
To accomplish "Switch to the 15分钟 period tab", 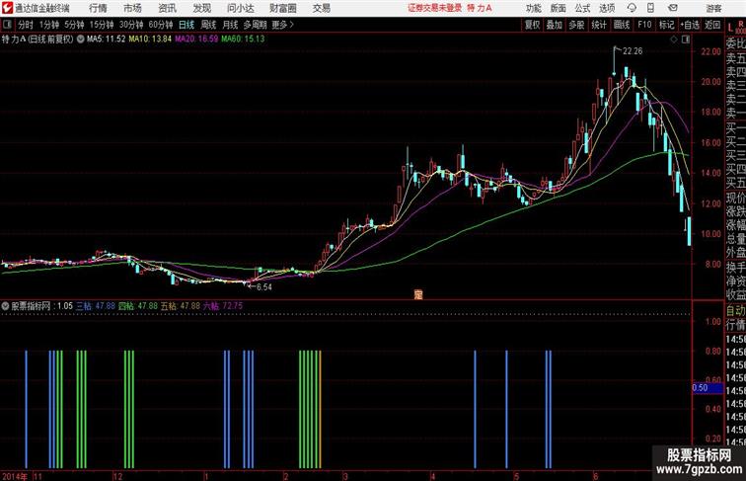I will [102, 25].
